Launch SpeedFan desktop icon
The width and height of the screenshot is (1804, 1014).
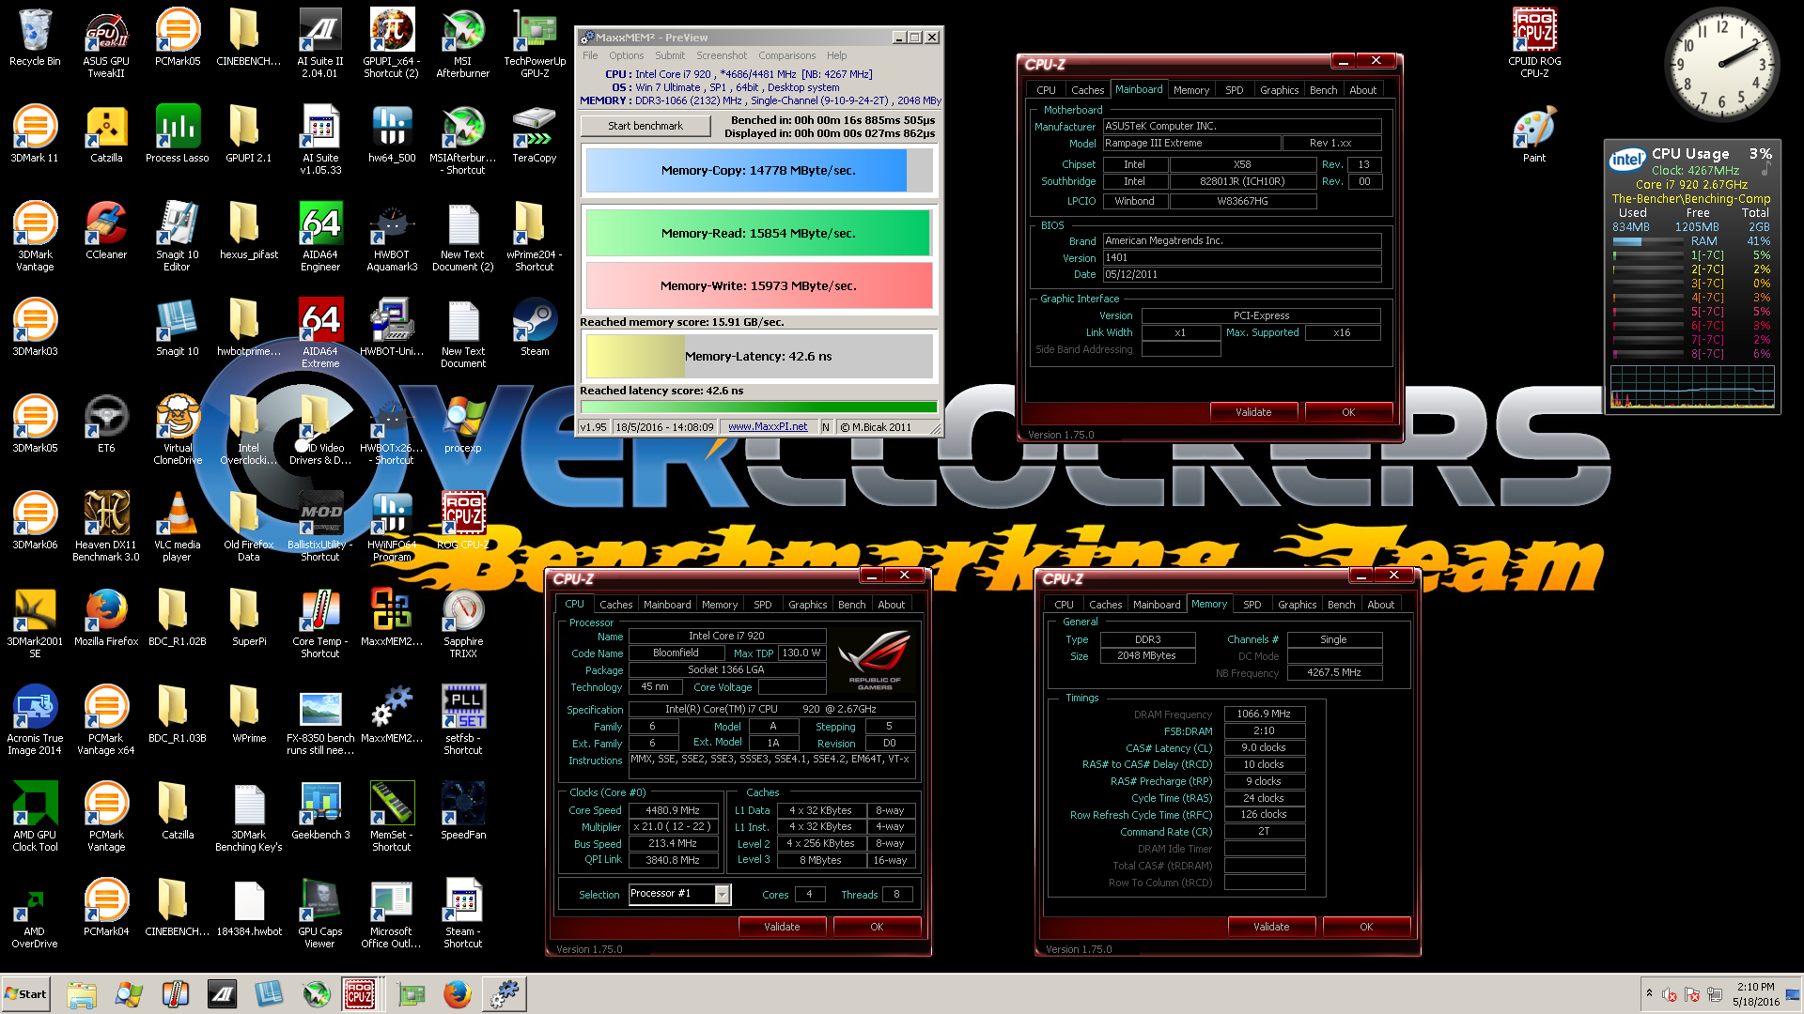(463, 811)
